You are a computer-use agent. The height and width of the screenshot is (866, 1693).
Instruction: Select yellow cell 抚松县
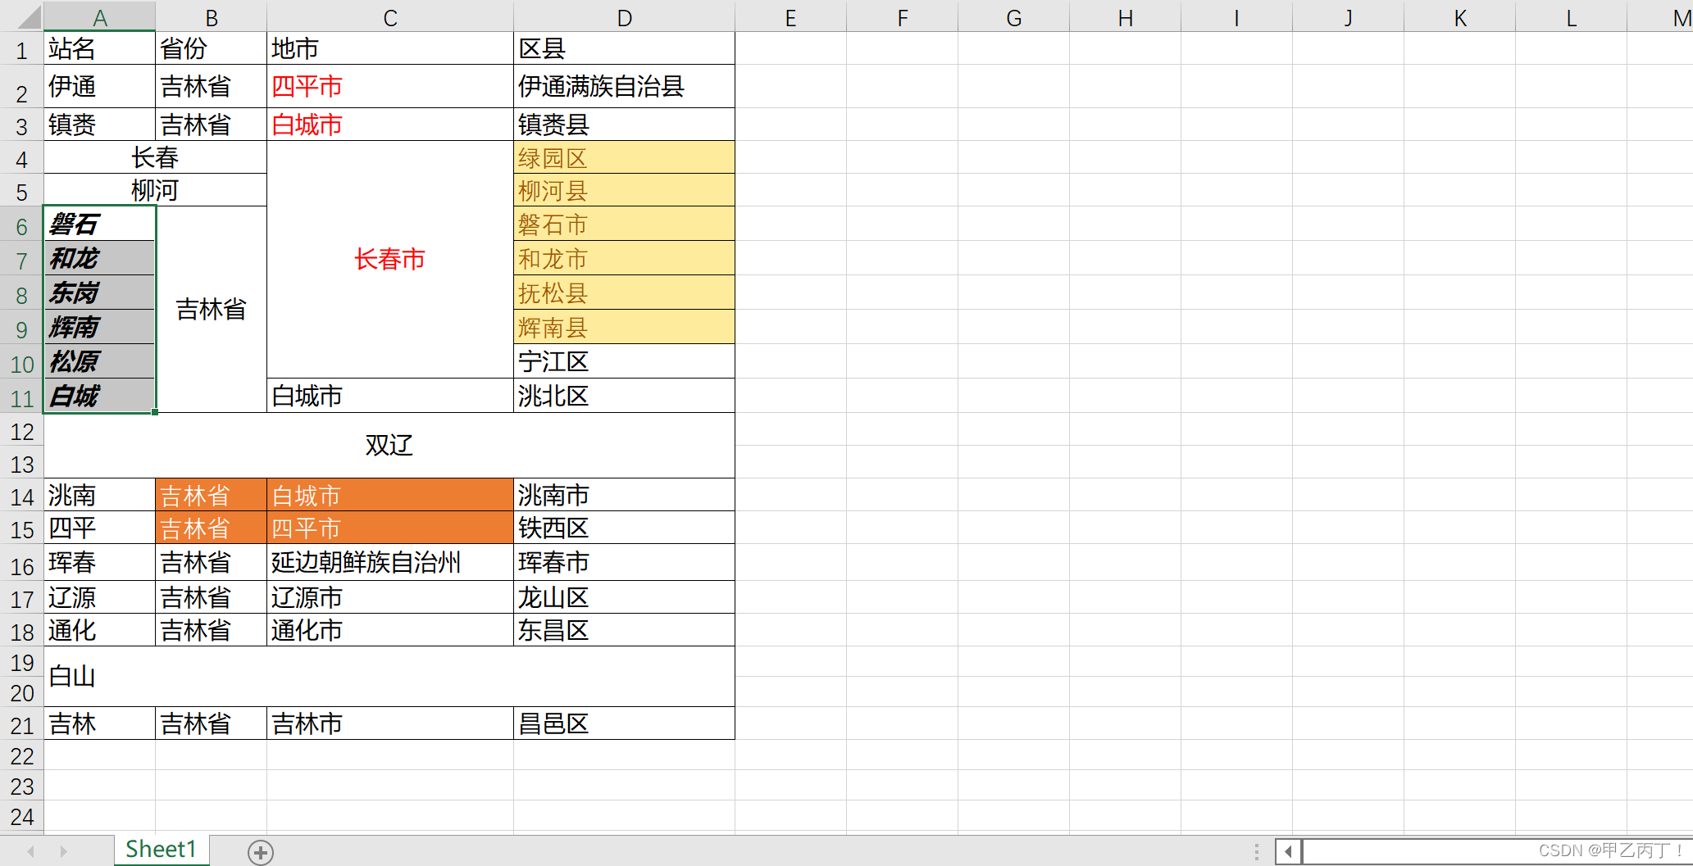pos(625,292)
